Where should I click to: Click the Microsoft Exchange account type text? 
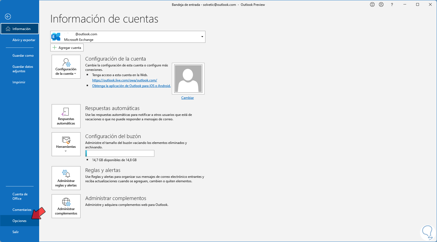pyautogui.click(x=79, y=40)
